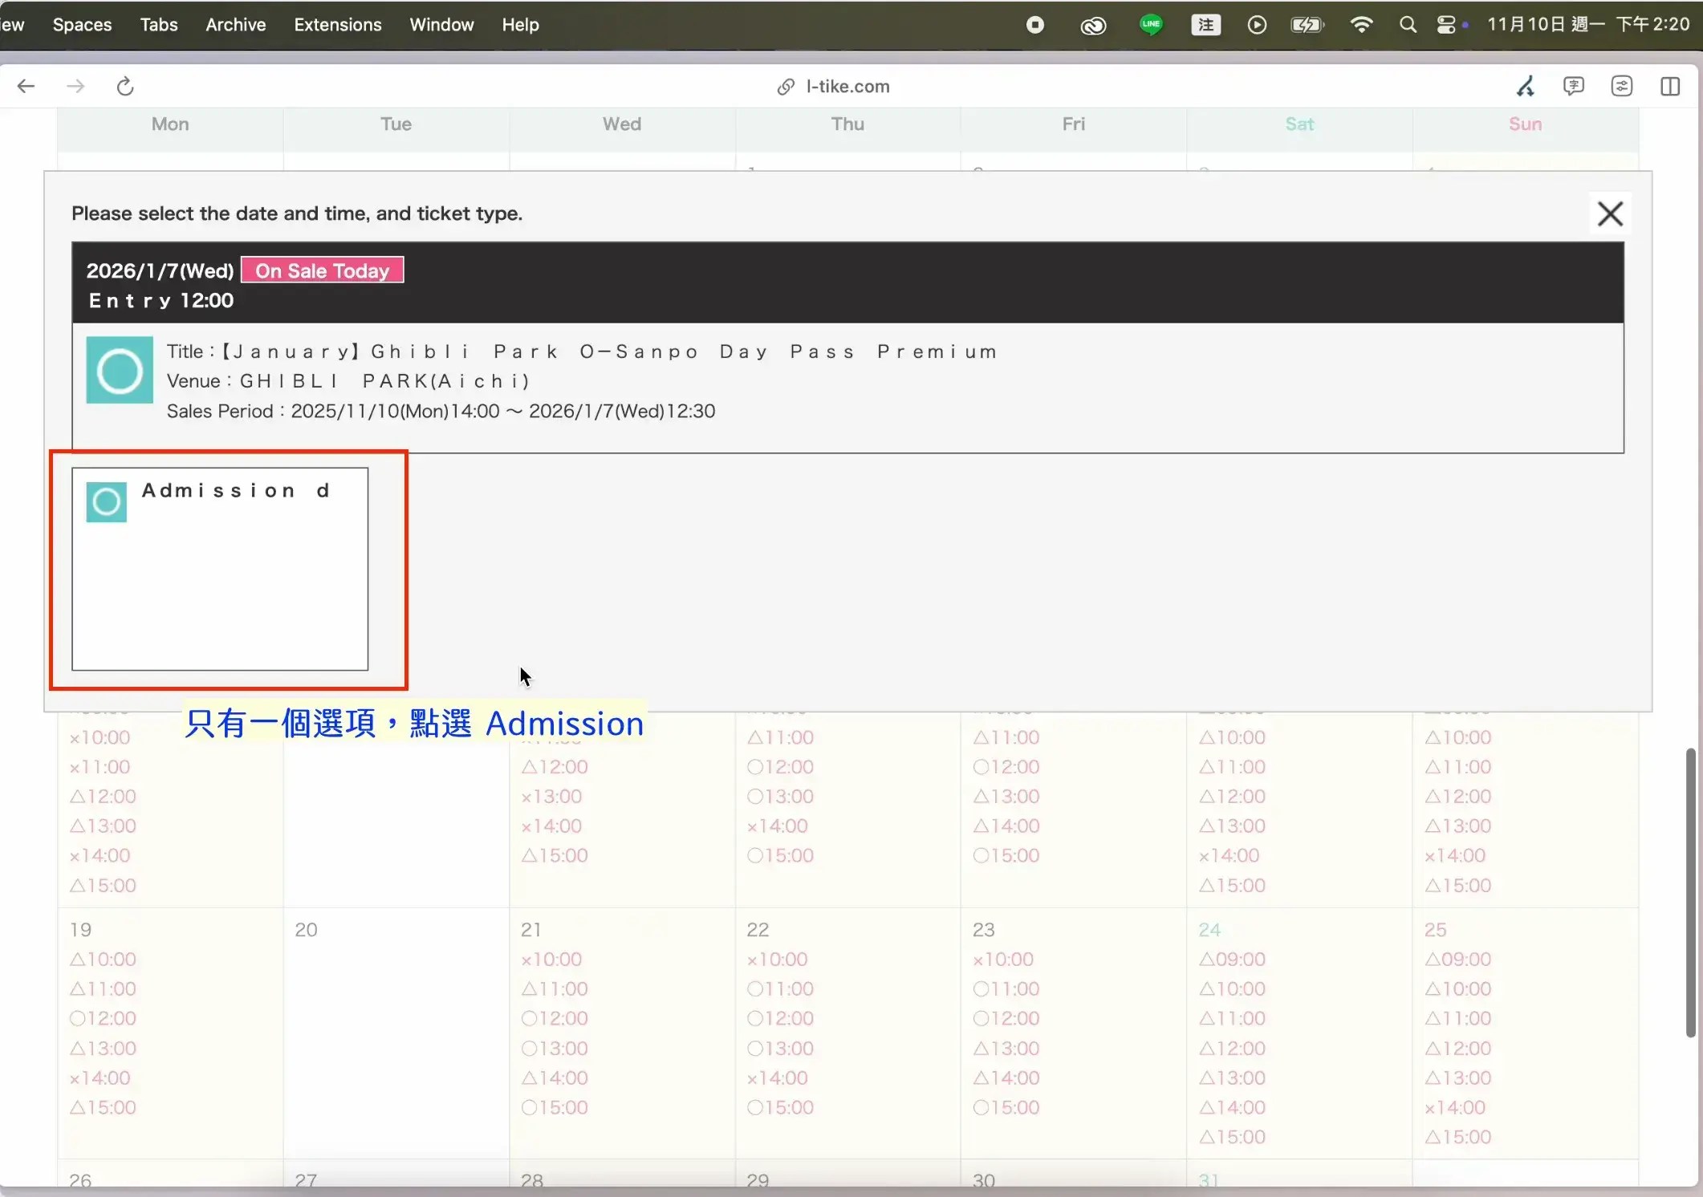
Task: Open the Archive menu
Action: pos(235,25)
